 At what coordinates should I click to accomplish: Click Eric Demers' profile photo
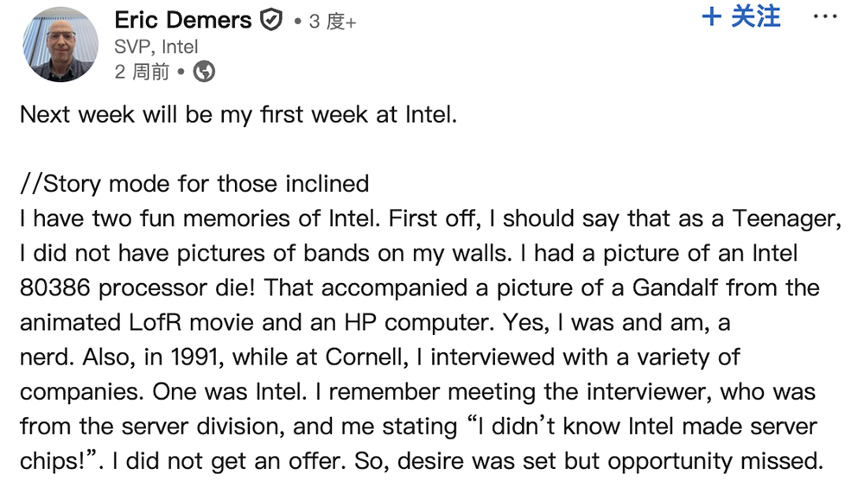[60, 44]
